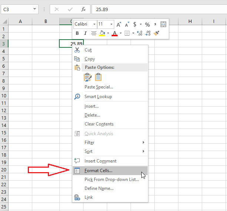Toggle Bold in the mini toolbar

click(x=77, y=33)
